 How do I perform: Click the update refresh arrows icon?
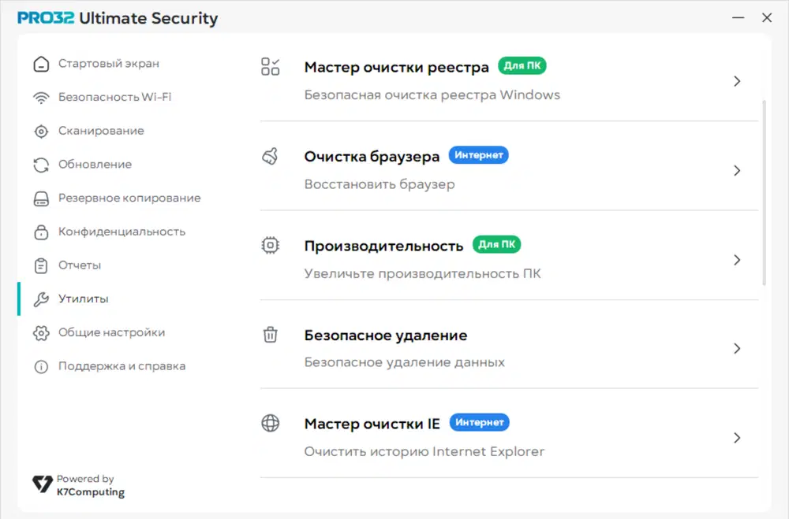pyautogui.click(x=41, y=165)
